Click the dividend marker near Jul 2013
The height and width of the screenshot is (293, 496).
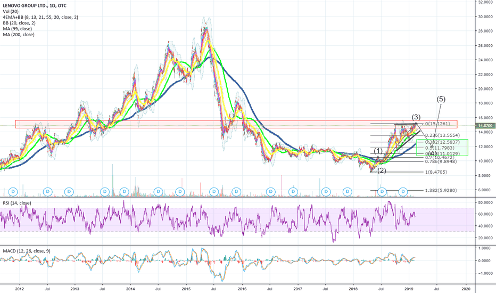coord(105,192)
